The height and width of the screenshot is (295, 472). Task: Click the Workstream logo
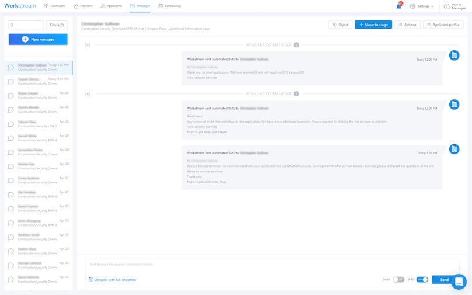(20, 6)
